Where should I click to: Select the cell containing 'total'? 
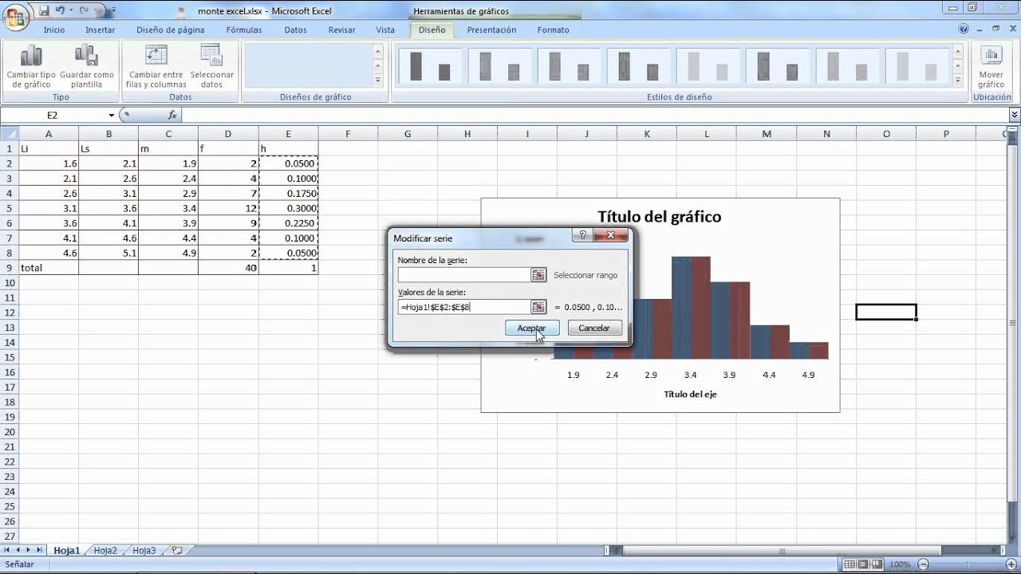coord(49,268)
